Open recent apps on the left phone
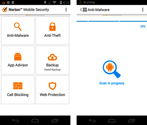Screen dimensions: 147x125 tap(55, 121)
